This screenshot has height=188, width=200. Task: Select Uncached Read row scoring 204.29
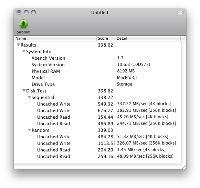coord(97,150)
